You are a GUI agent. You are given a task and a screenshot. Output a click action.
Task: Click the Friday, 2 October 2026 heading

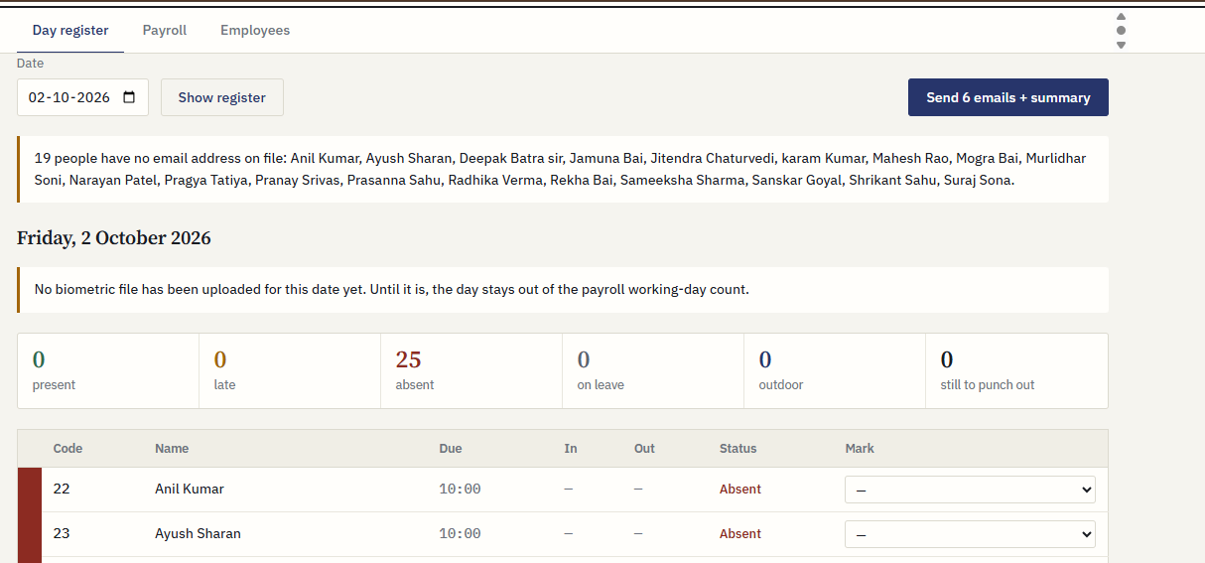[x=114, y=238]
